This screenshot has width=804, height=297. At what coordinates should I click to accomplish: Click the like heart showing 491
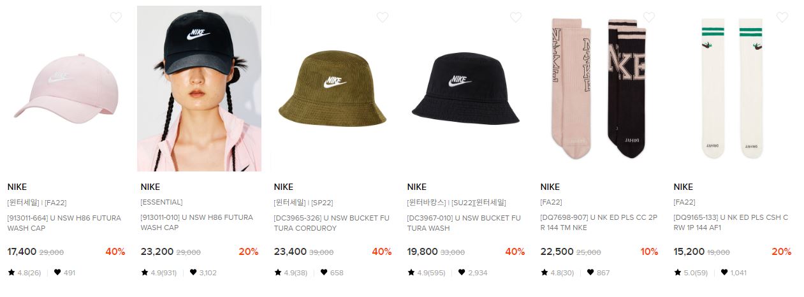(57, 272)
